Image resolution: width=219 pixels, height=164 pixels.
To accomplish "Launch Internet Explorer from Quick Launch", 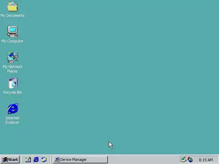I will [x=36, y=160].
